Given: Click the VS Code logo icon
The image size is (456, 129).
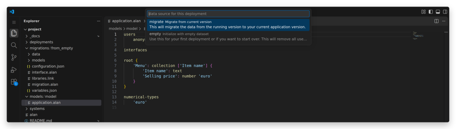Looking at the screenshot, I should 12,12.
